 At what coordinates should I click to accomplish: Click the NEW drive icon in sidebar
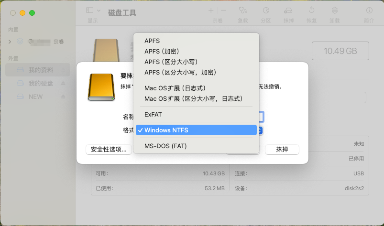coord(21,97)
